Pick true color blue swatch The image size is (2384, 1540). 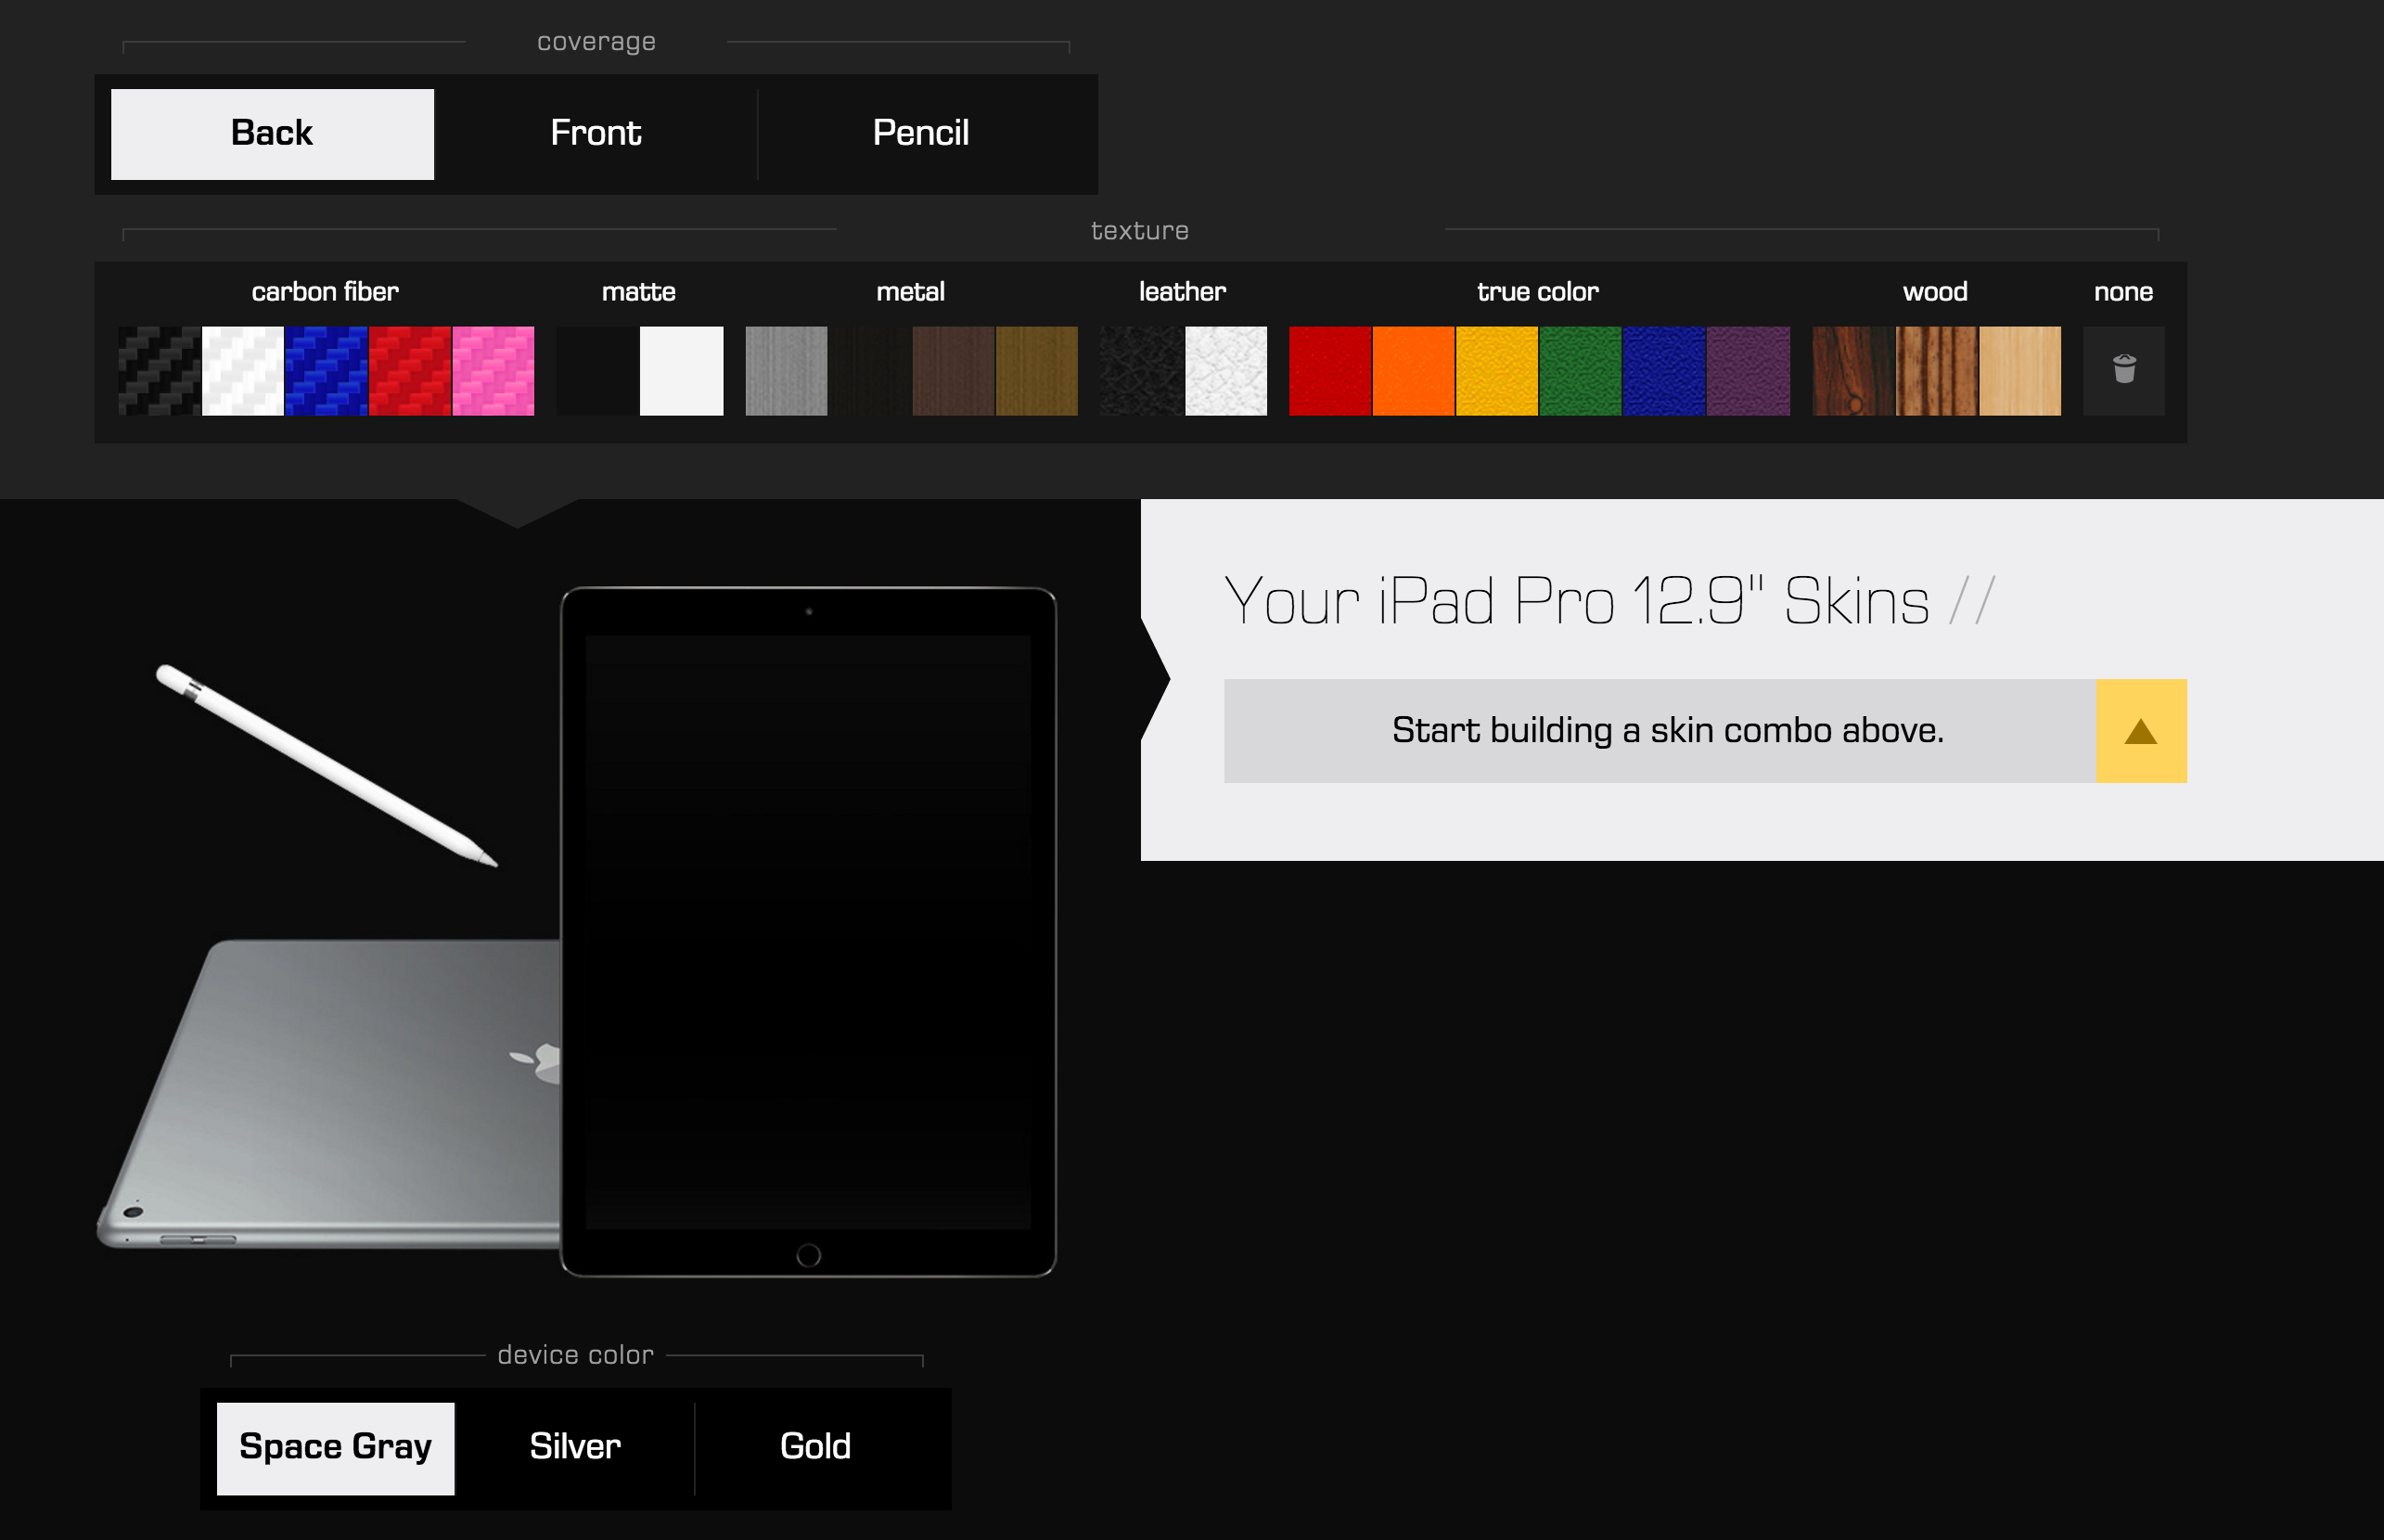click(1665, 371)
